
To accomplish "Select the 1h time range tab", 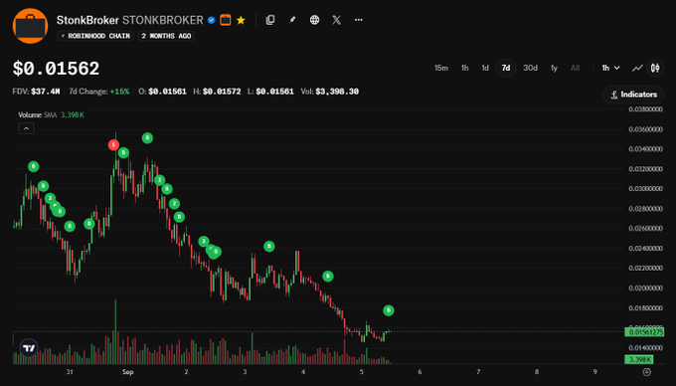I will point(465,68).
